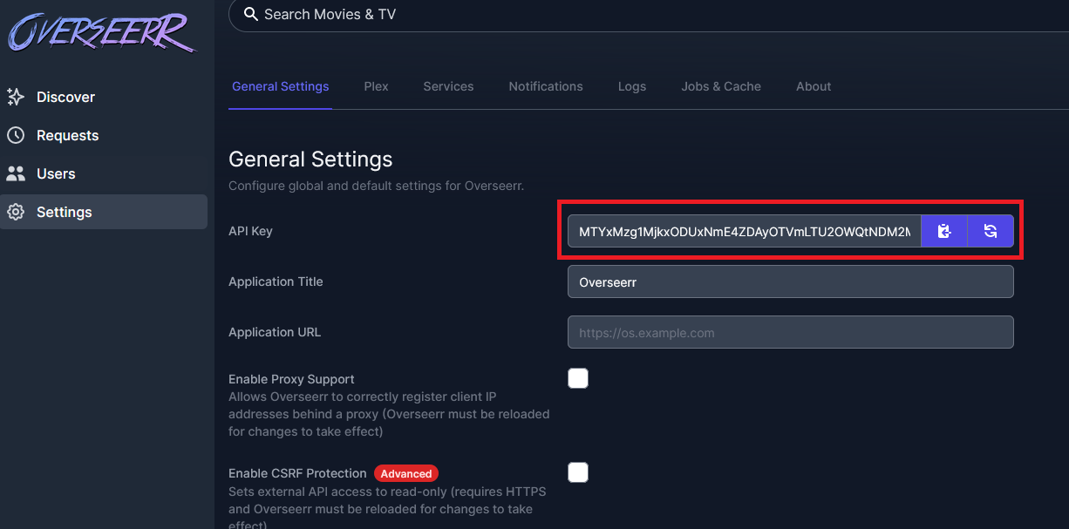Click the Advanced badge on CSRF Protection
This screenshot has height=529, width=1069.
point(406,473)
